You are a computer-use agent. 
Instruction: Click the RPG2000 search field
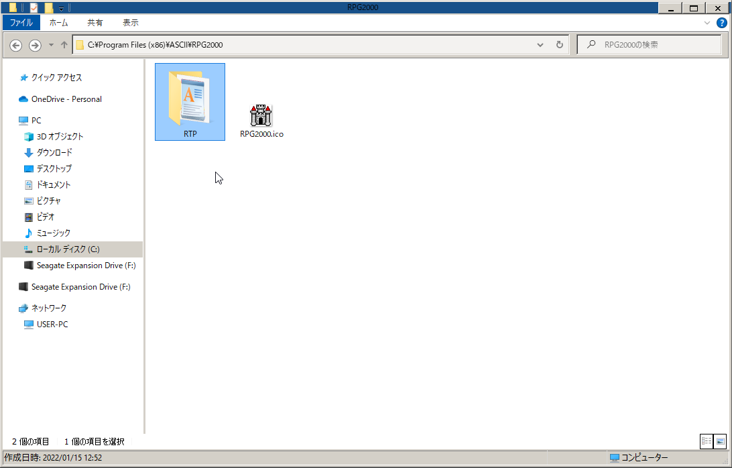coord(650,45)
